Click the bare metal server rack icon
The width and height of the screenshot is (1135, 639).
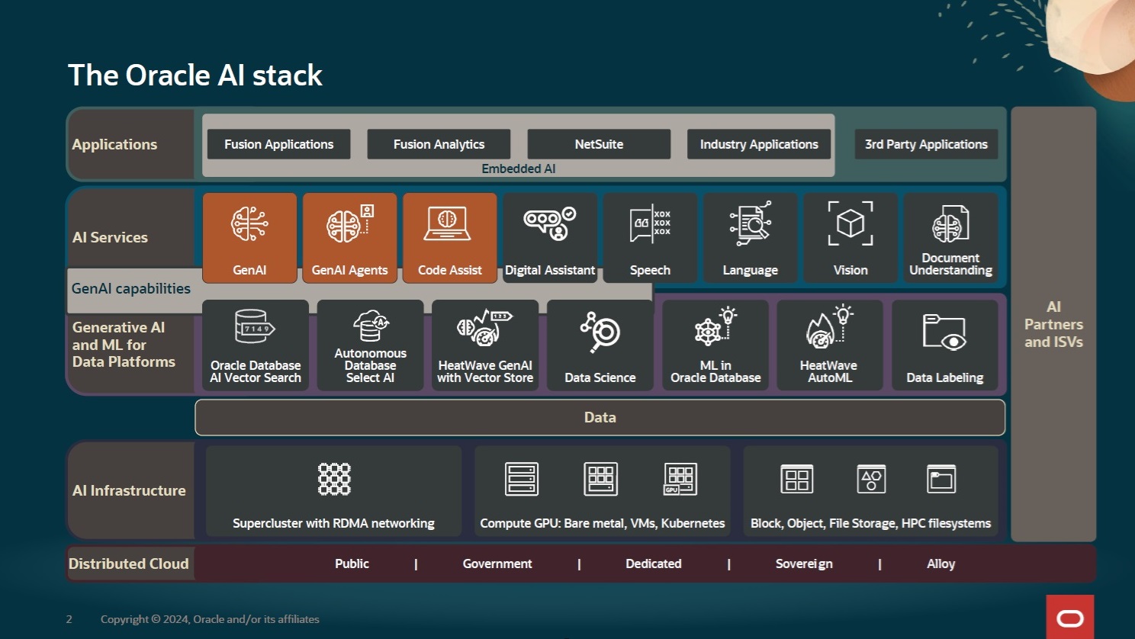tap(522, 479)
